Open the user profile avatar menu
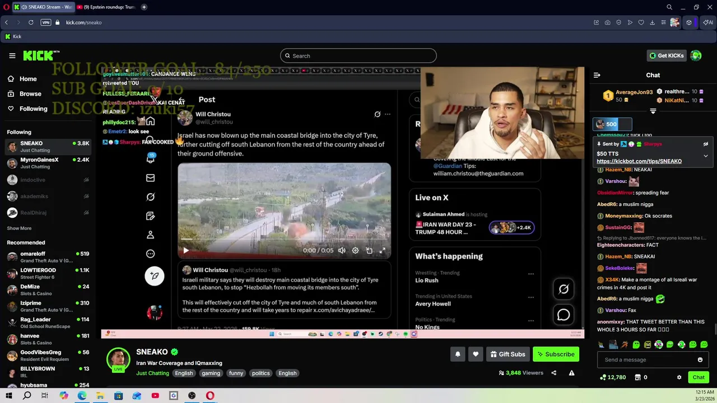 [696, 55]
